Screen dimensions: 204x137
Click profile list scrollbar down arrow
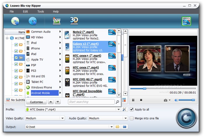pyautogui.click(x=119, y=95)
